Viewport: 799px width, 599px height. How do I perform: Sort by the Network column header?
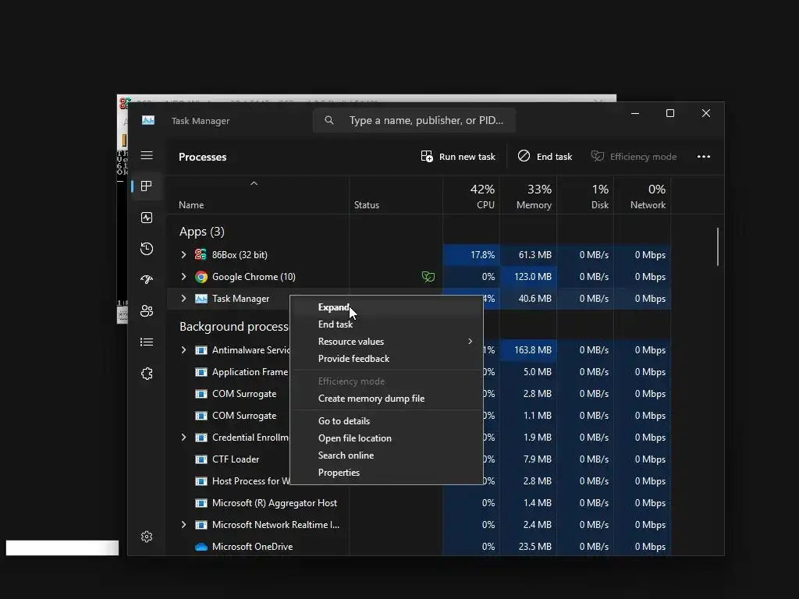(x=643, y=196)
